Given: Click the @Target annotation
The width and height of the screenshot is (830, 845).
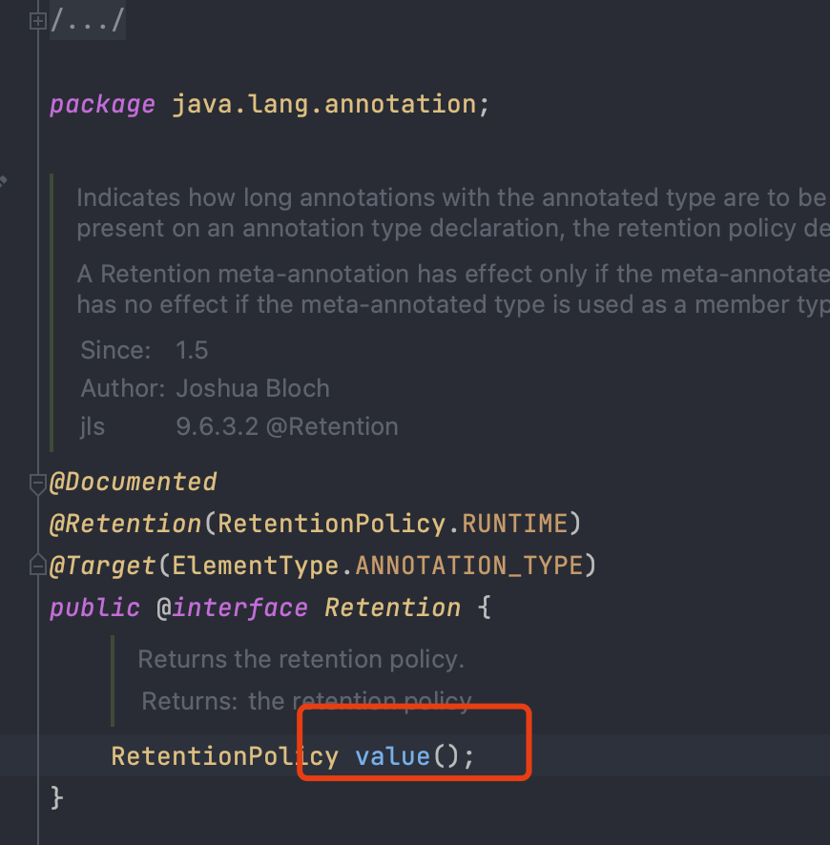Looking at the screenshot, I should tap(102, 566).
